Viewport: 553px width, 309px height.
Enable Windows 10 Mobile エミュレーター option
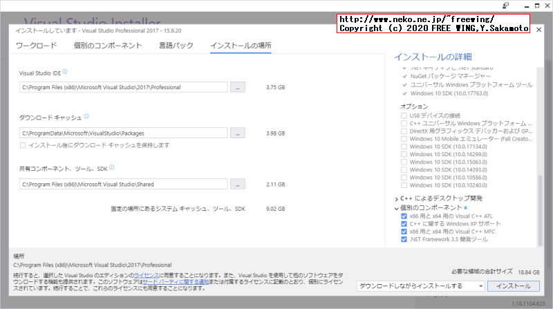click(404, 139)
